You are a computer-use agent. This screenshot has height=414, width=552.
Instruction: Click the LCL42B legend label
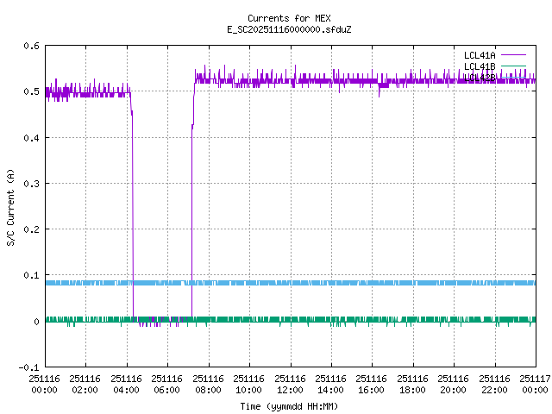click(x=479, y=77)
